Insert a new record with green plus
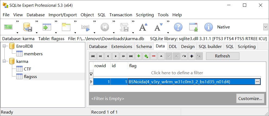269x116 pixels. 138,56
